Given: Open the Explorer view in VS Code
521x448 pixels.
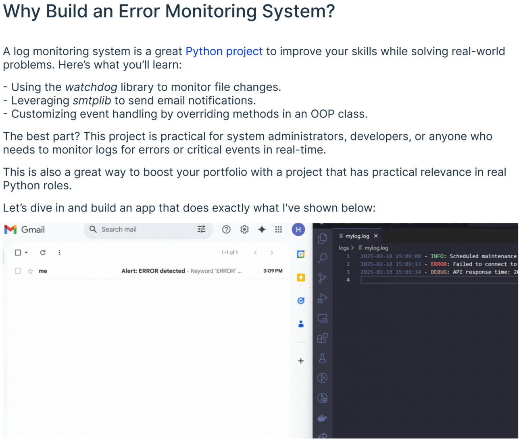Looking at the screenshot, I should [322, 238].
